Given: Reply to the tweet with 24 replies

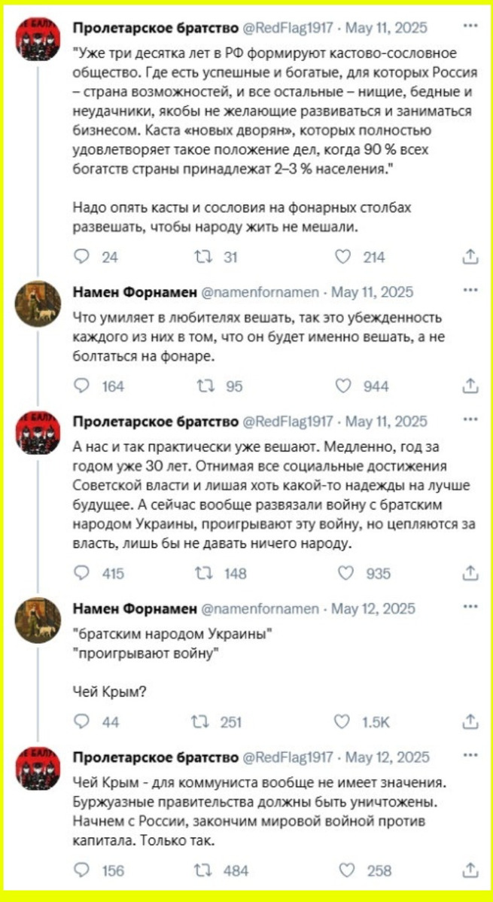Looking at the screenshot, I should 82,257.
